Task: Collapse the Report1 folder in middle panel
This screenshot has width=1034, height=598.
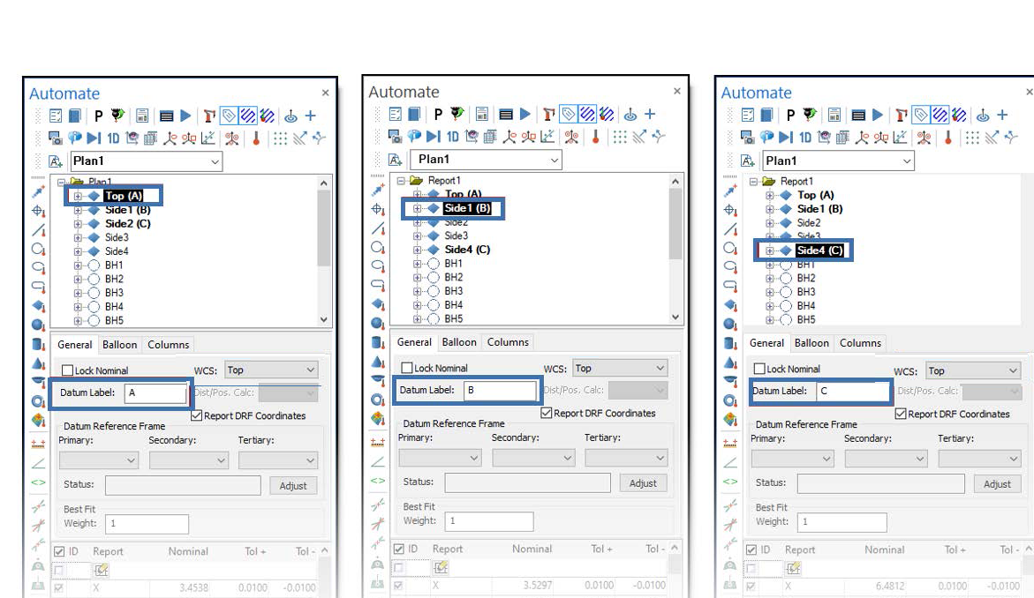Action: [x=400, y=181]
